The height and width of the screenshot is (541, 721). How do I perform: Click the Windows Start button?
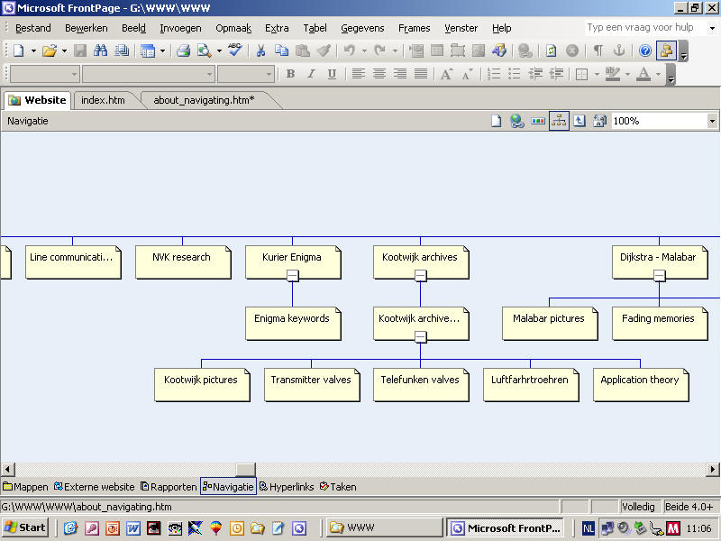click(x=25, y=527)
